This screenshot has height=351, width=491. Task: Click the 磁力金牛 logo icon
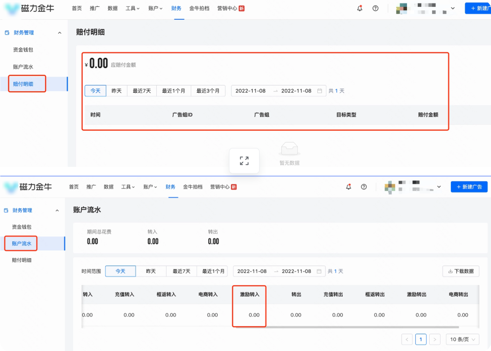[x=12, y=8]
